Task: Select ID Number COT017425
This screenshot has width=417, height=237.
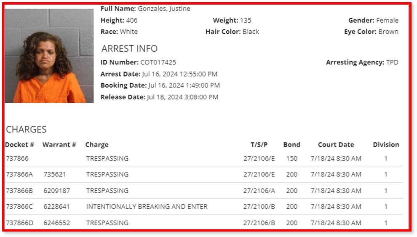Action: [x=158, y=62]
